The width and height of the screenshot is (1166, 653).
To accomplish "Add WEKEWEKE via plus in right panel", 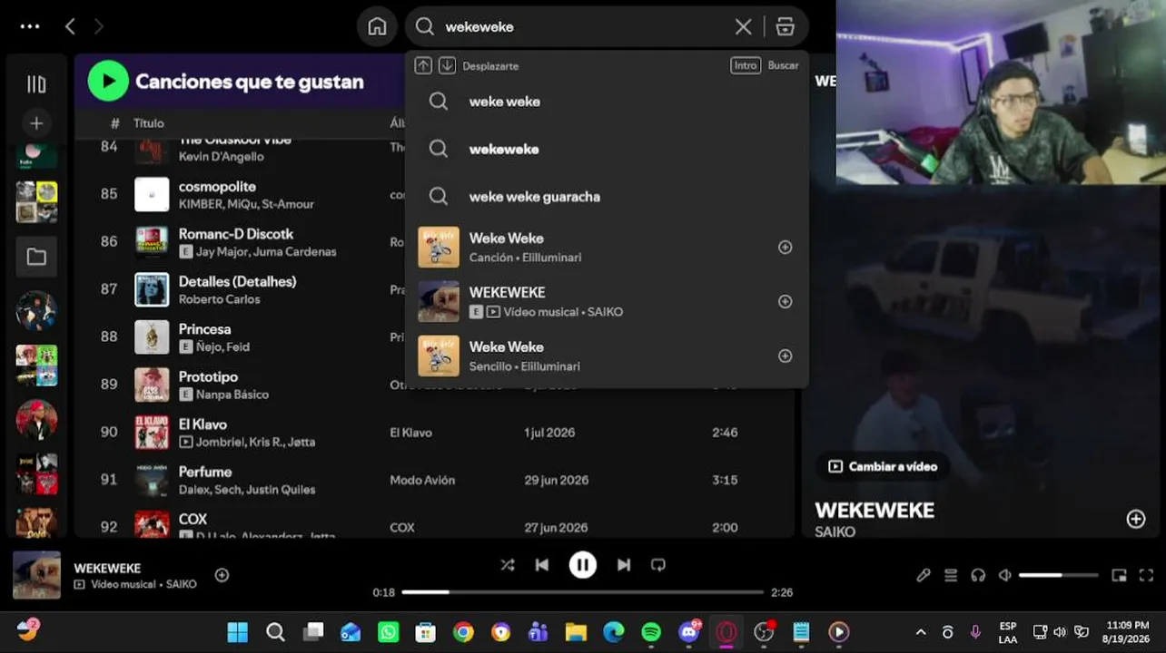I will click(1136, 519).
